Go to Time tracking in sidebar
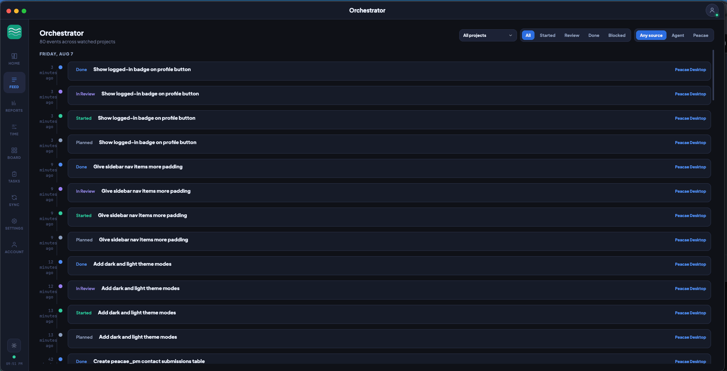 pos(14,130)
